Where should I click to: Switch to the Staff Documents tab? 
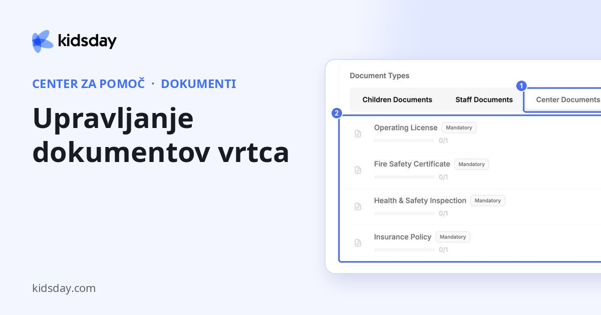click(x=484, y=99)
